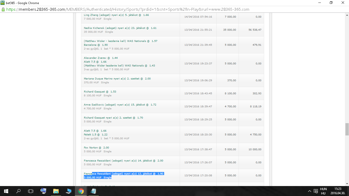Click the date 13/04/2016 17:20:08
The height and width of the screenshot is (196, 349).
[x=198, y=176]
